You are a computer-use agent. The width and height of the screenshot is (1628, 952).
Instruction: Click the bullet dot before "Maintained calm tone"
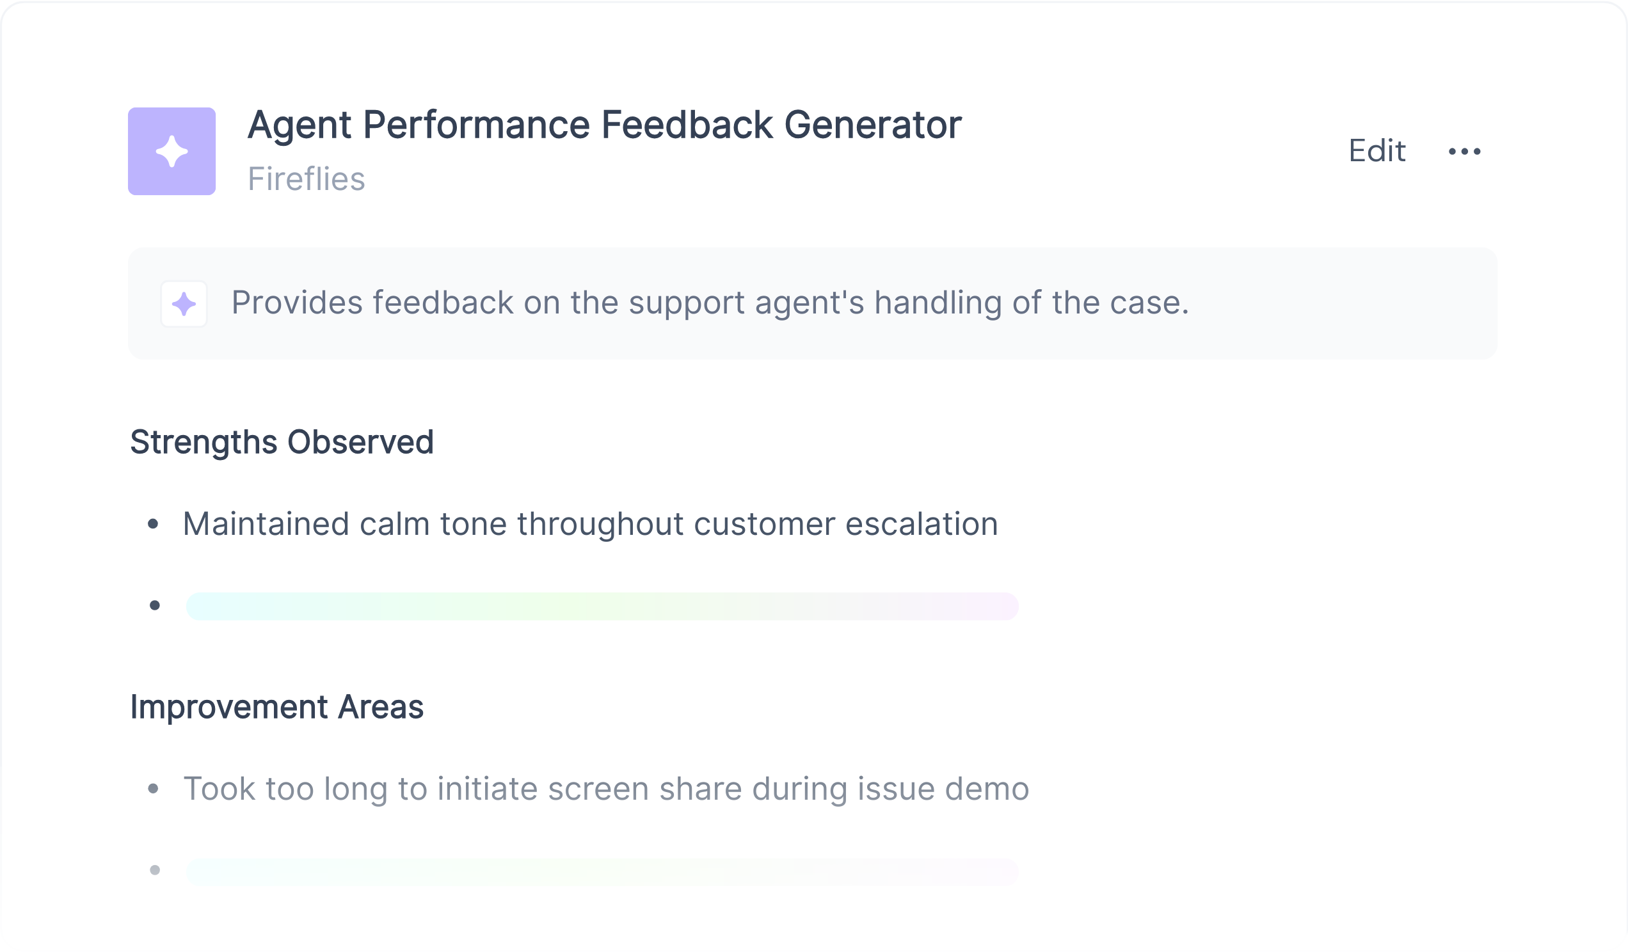(x=153, y=524)
